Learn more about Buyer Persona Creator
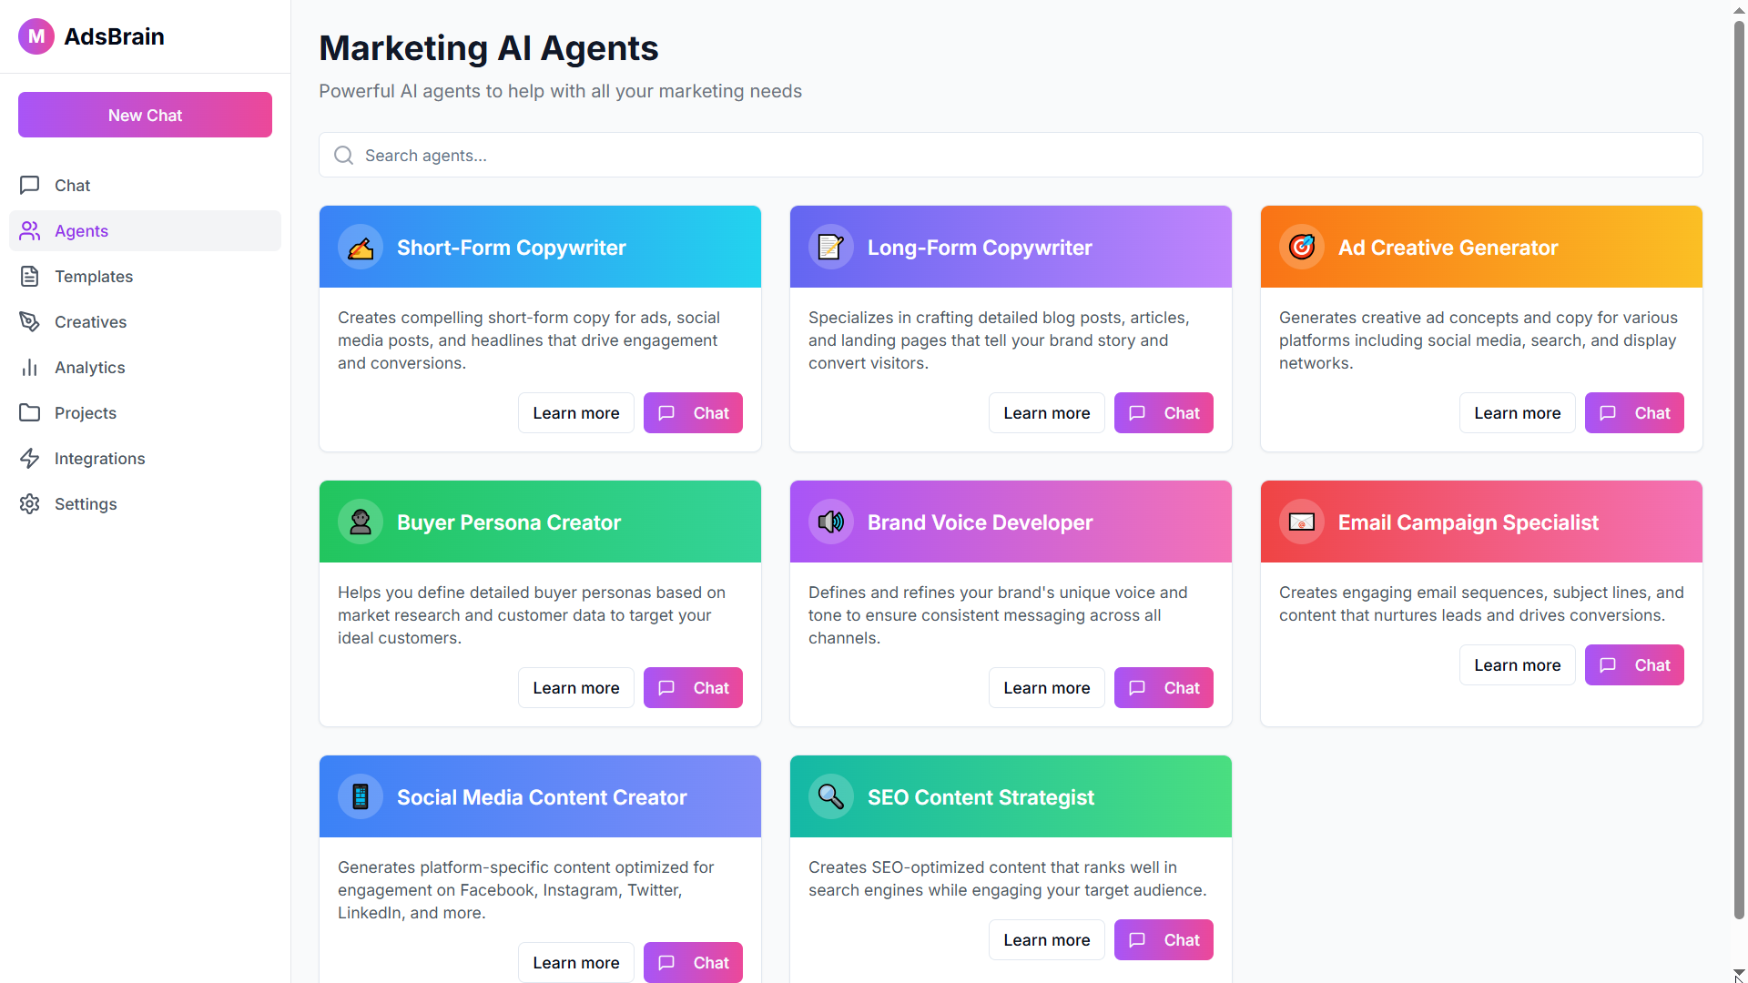1748x983 pixels. click(x=576, y=688)
